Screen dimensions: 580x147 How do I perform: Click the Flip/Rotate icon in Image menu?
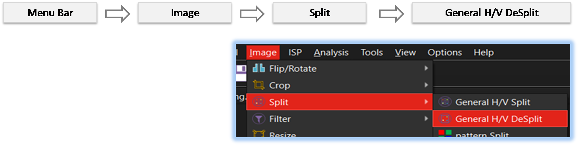click(258, 69)
